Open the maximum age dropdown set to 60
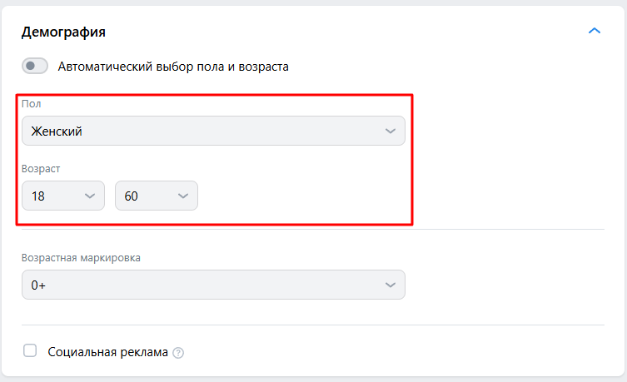The width and height of the screenshot is (627, 382). (157, 196)
